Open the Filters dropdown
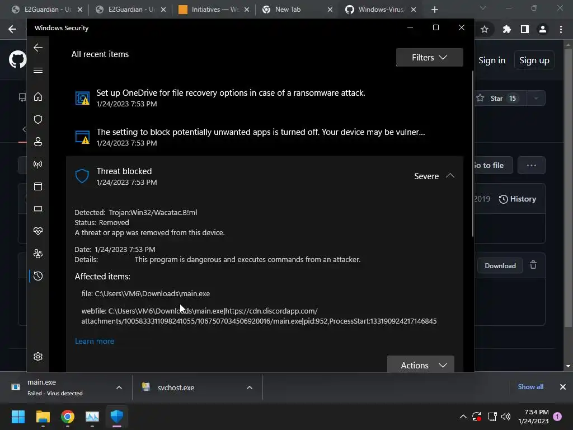The width and height of the screenshot is (573, 430). click(x=429, y=58)
